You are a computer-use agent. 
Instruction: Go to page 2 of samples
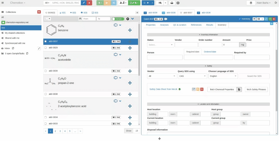pyautogui.click(x=55, y=131)
